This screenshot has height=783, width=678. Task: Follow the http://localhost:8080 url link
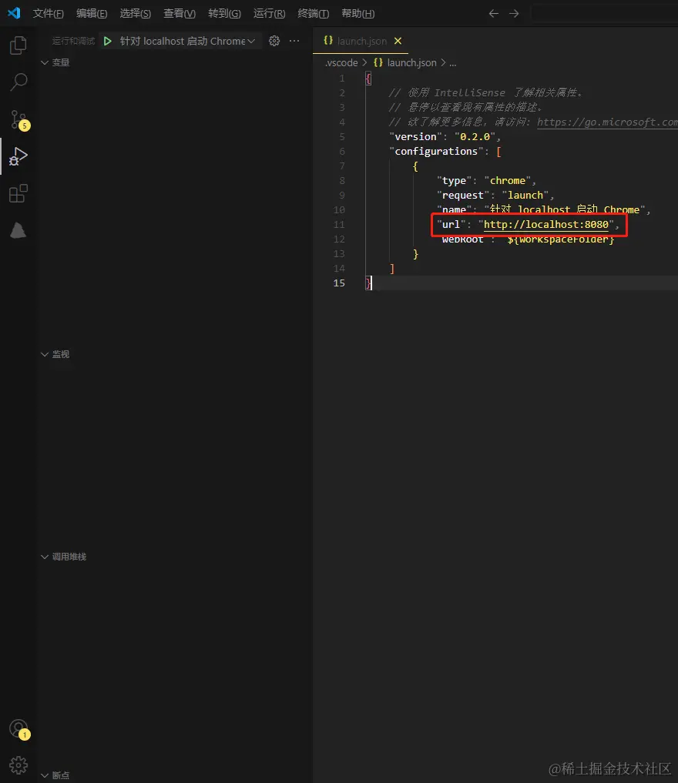546,225
